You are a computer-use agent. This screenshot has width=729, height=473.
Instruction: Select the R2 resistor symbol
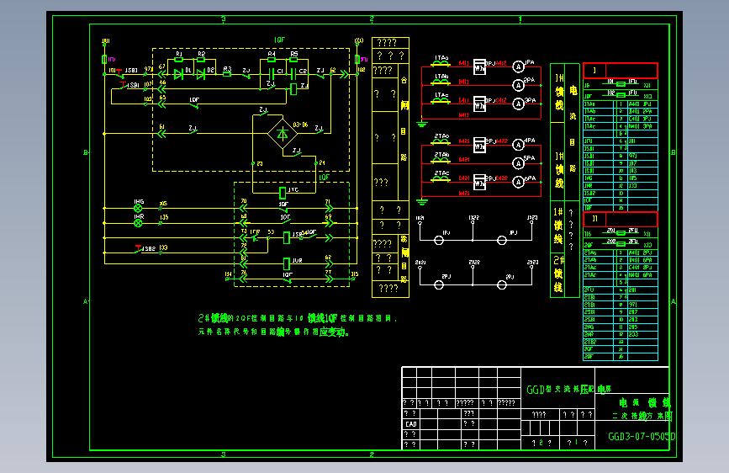201,60
